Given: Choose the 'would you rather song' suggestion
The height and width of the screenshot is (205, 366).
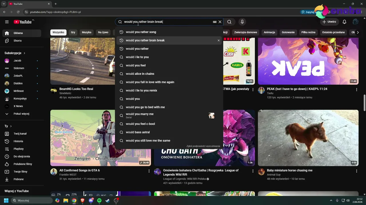Looking at the screenshot, I should pos(169,32).
